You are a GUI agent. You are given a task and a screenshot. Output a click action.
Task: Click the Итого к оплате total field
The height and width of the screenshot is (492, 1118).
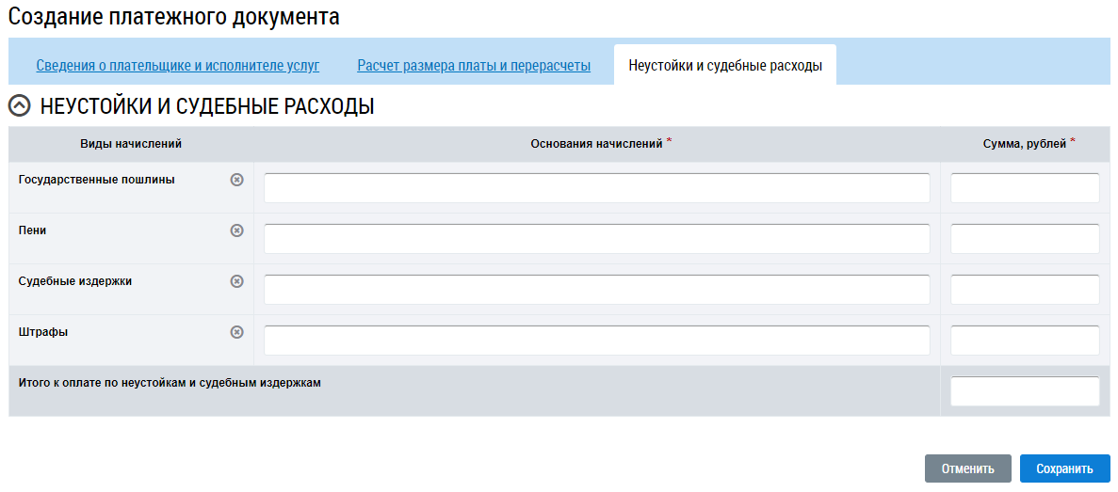pyautogui.click(x=1025, y=390)
